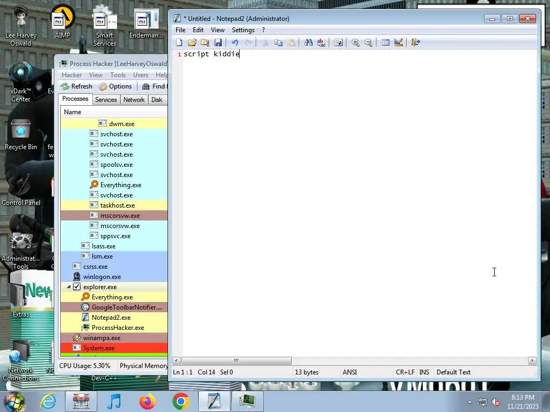Switch to the Processes tab

pyautogui.click(x=75, y=99)
